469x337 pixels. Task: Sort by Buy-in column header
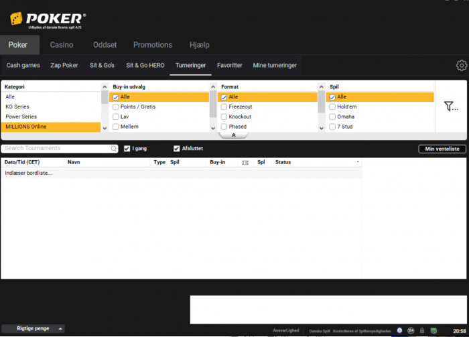coord(218,162)
